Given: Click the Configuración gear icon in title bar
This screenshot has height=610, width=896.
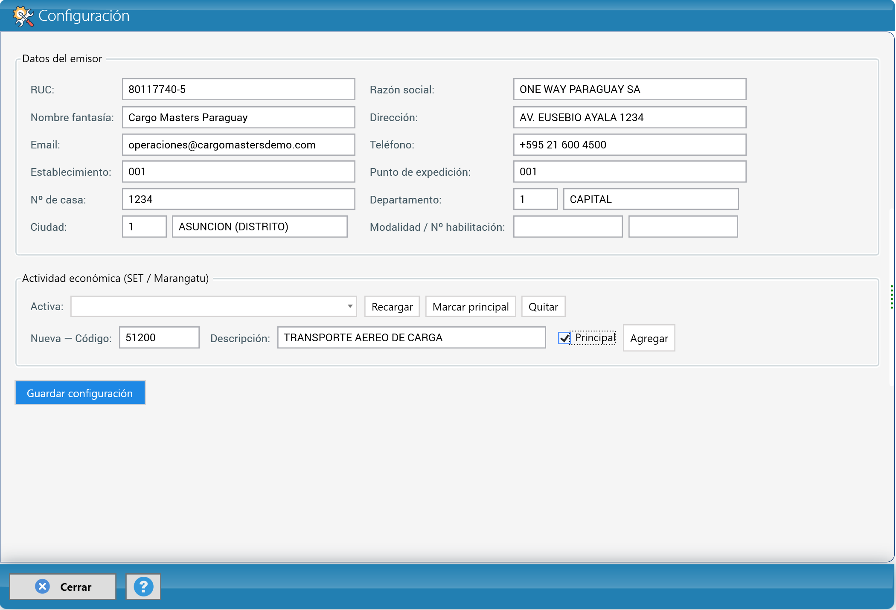Looking at the screenshot, I should click(x=23, y=16).
